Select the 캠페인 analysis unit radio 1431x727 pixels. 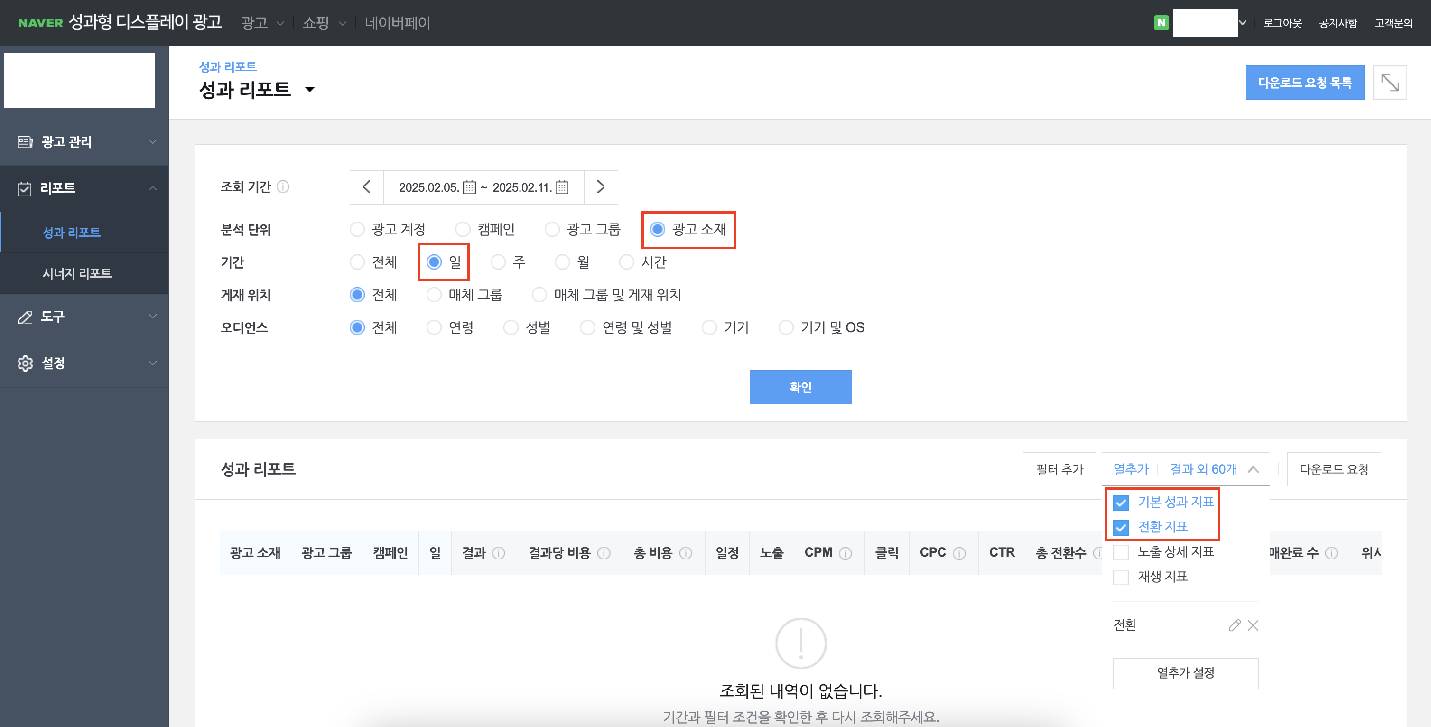(x=462, y=229)
